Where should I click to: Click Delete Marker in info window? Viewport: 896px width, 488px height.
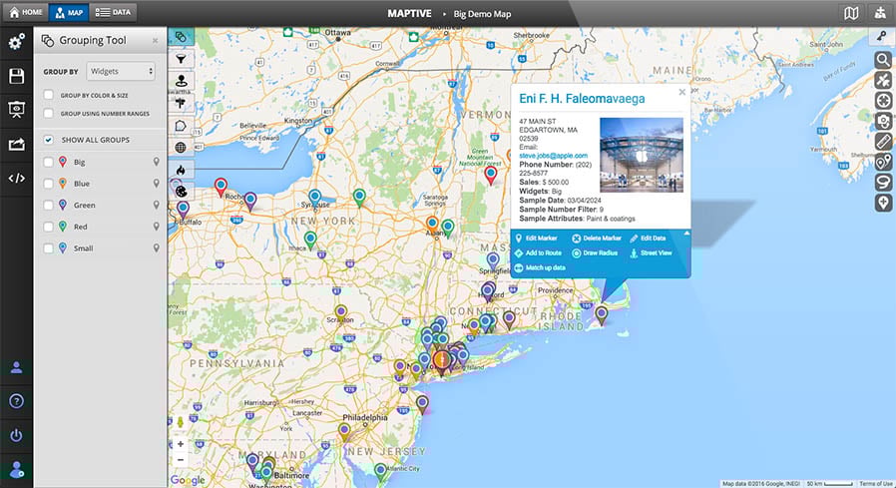click(596, 239)
